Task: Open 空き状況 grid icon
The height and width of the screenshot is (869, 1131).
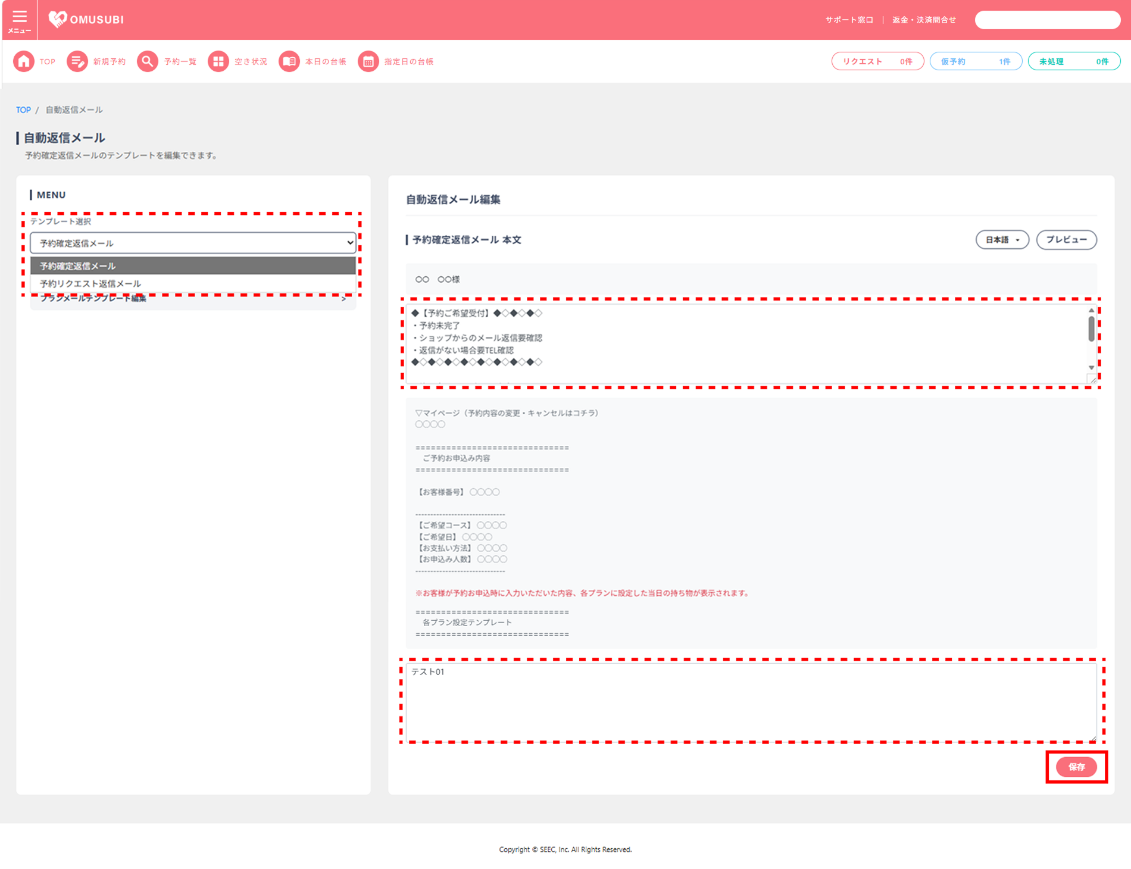Action: coord(218,61)
